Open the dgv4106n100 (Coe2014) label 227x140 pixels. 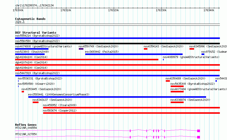click(x=31, y=57)
